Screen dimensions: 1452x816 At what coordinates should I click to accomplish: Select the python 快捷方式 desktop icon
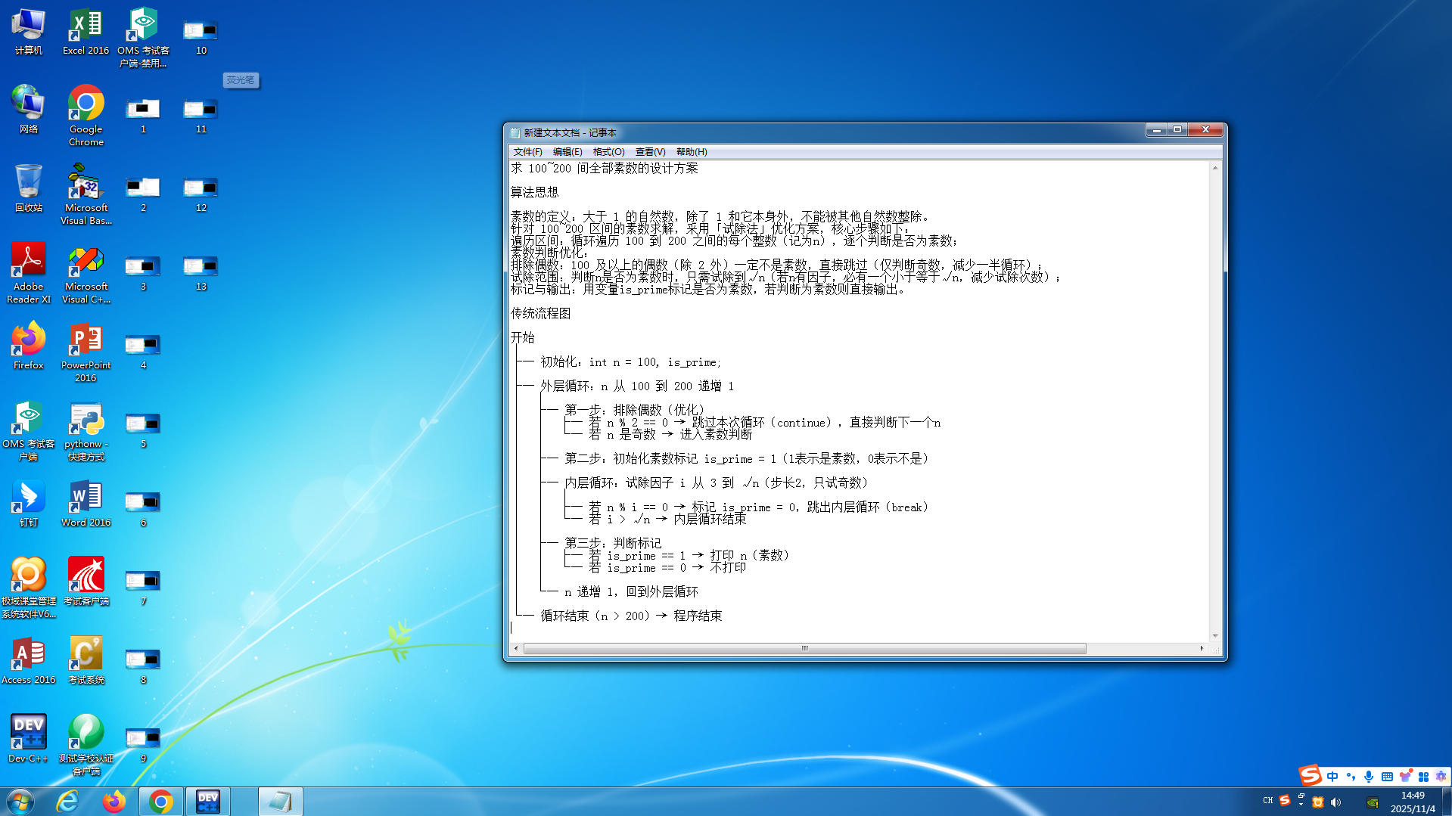(x=86, y=431)
